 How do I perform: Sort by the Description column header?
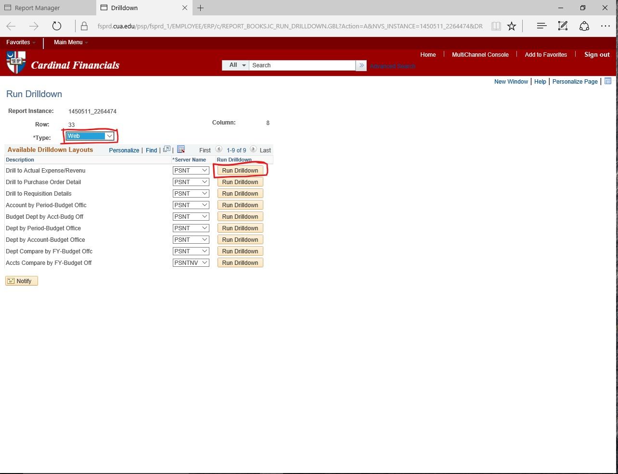click(20, 160)
